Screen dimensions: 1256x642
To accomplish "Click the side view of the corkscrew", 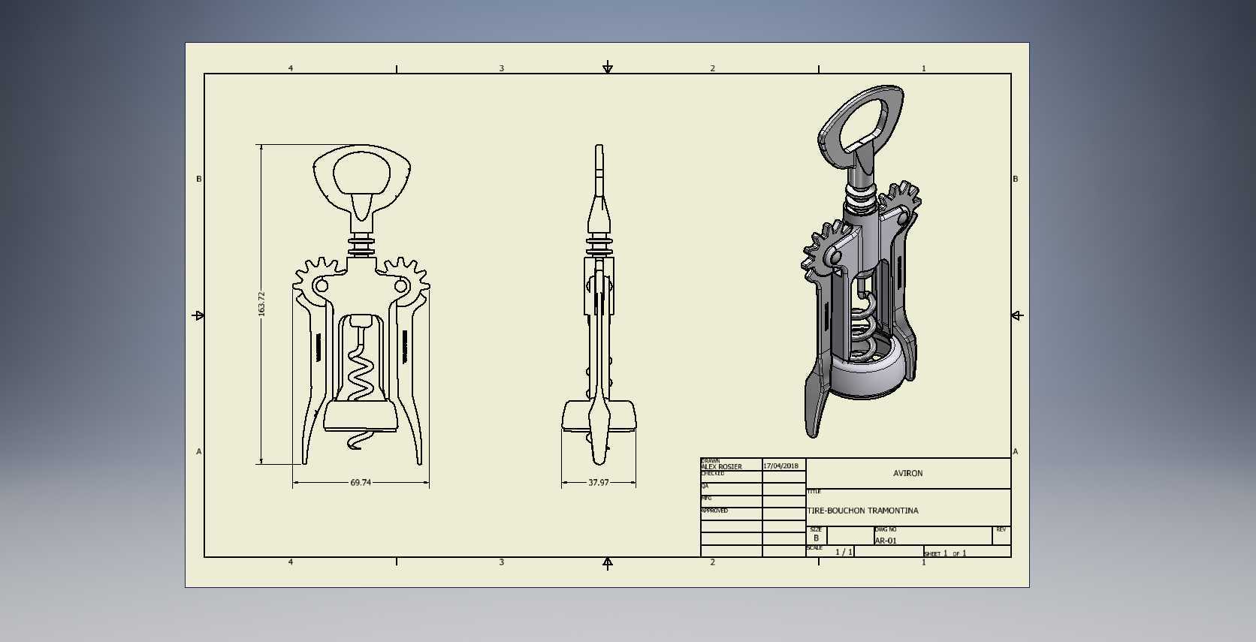I will 599,305.
